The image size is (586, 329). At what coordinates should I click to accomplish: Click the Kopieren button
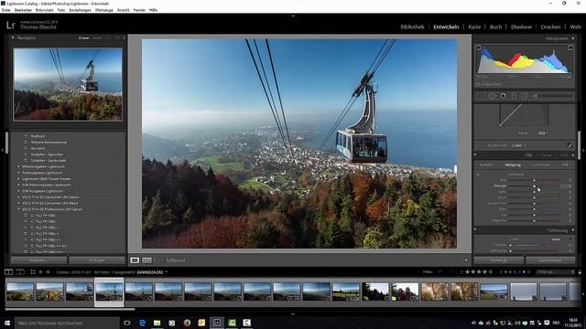click(x=38, y=260)
